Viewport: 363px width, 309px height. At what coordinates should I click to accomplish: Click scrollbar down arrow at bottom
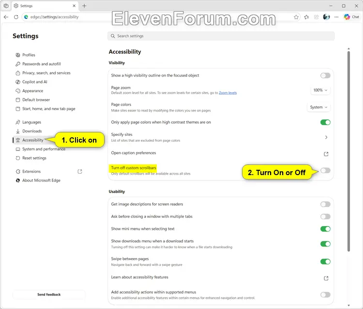click(x=348, y=306)
